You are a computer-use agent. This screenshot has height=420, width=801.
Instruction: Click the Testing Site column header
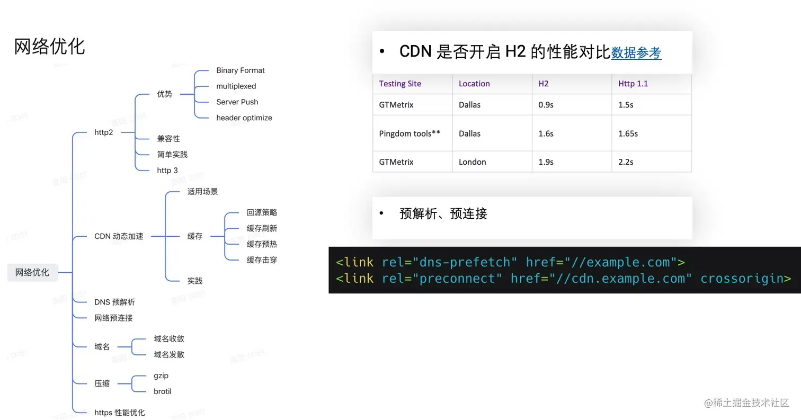coord(400,84)
